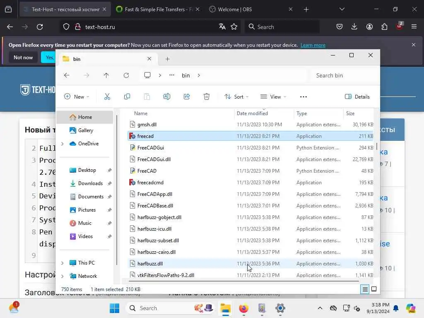Open the View dropdown
Viewport: 424px width, 318px height.
tap(273, 96)
